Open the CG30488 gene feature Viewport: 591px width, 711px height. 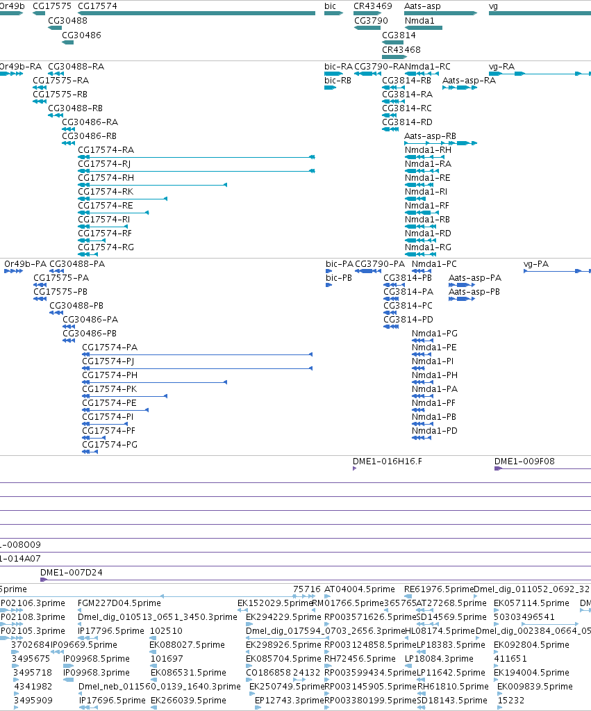pos(55,28)
